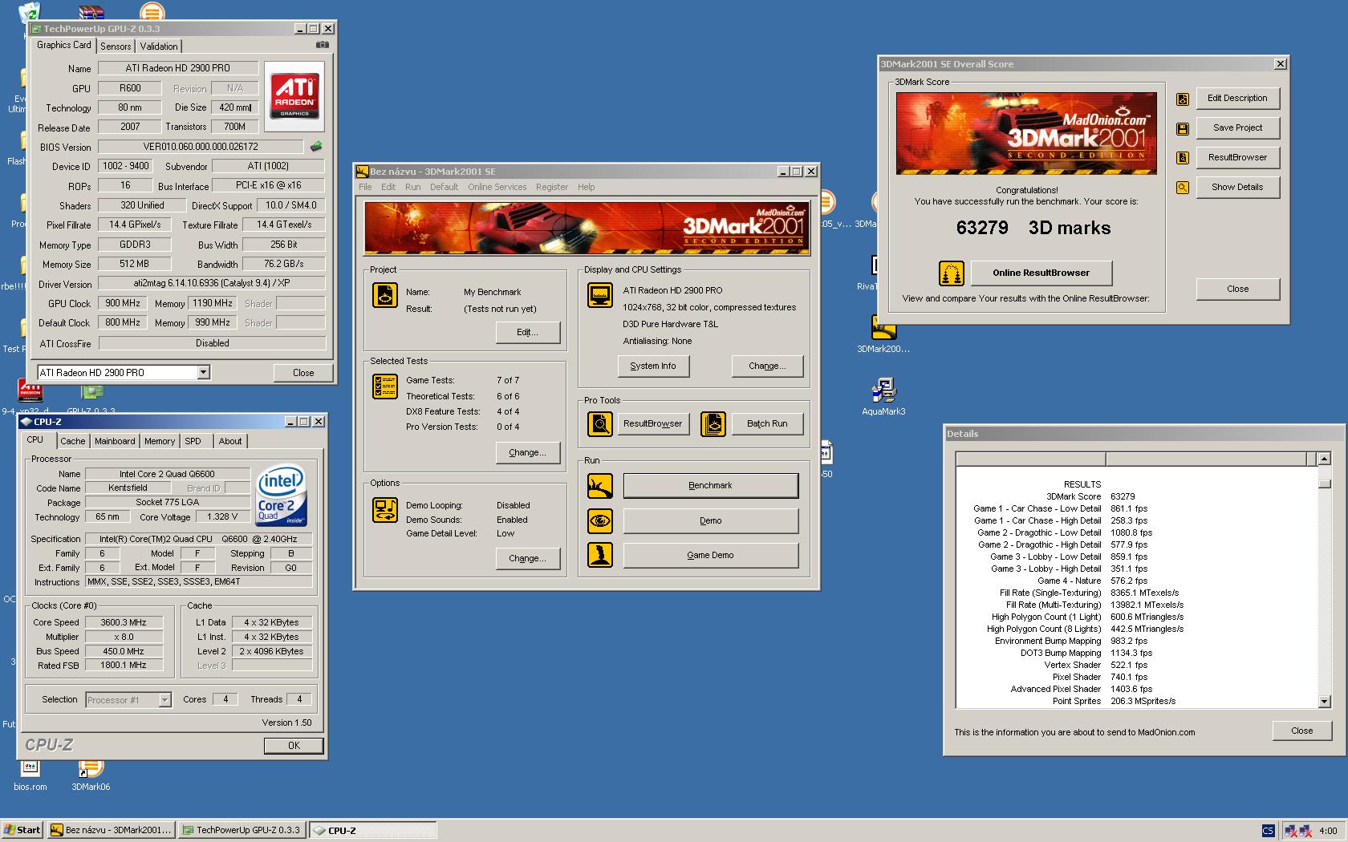Screen dimensions: 1348x842
Task: Click the Show Details magnifier icon
Action: [1182, 188]
